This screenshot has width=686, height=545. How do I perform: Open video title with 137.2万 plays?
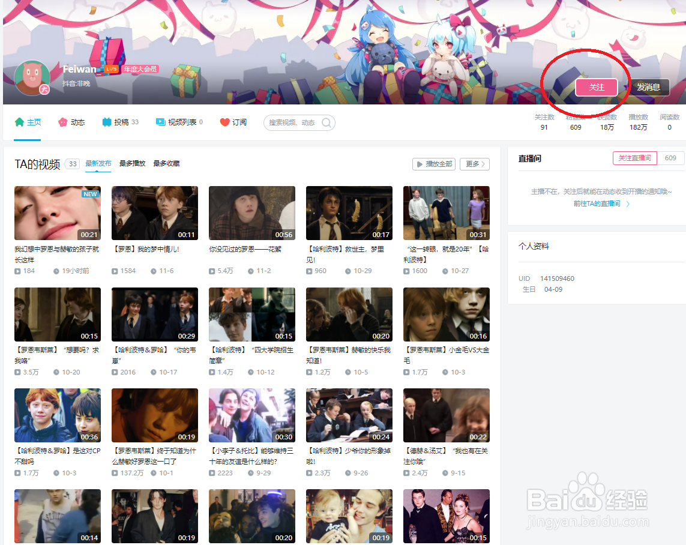[x=154, y=456]
